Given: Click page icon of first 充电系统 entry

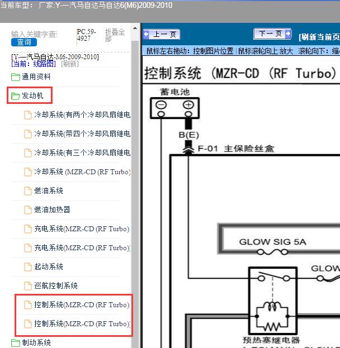Looking at the screenshot, I should [28, 229].
